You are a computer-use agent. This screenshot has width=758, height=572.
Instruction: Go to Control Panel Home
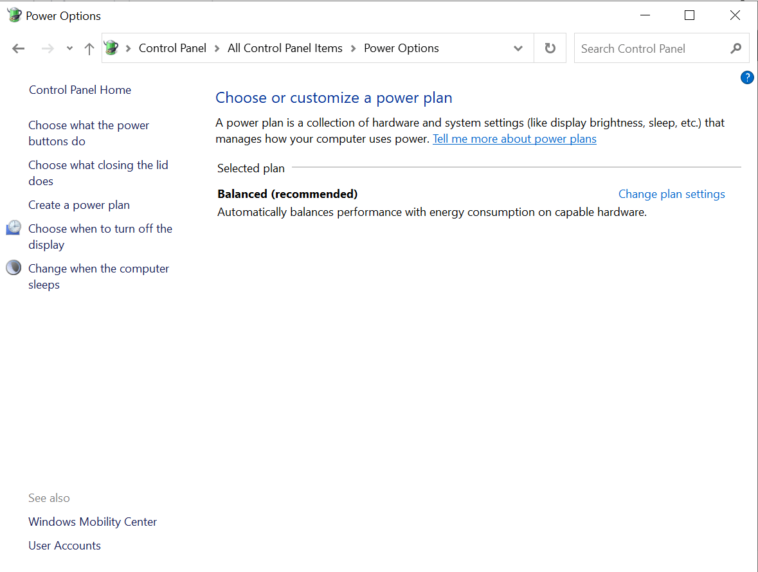80,90
